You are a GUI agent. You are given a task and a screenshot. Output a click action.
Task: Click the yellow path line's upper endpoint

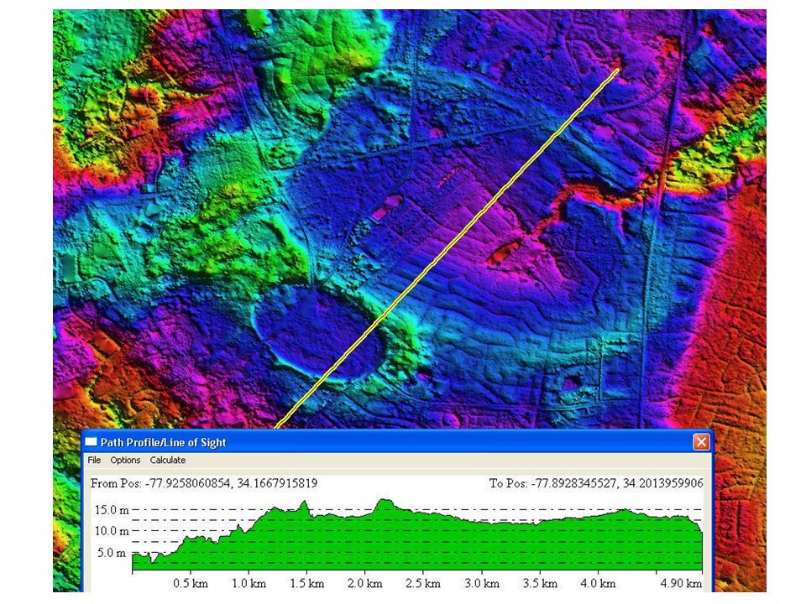tap(617, 70)
